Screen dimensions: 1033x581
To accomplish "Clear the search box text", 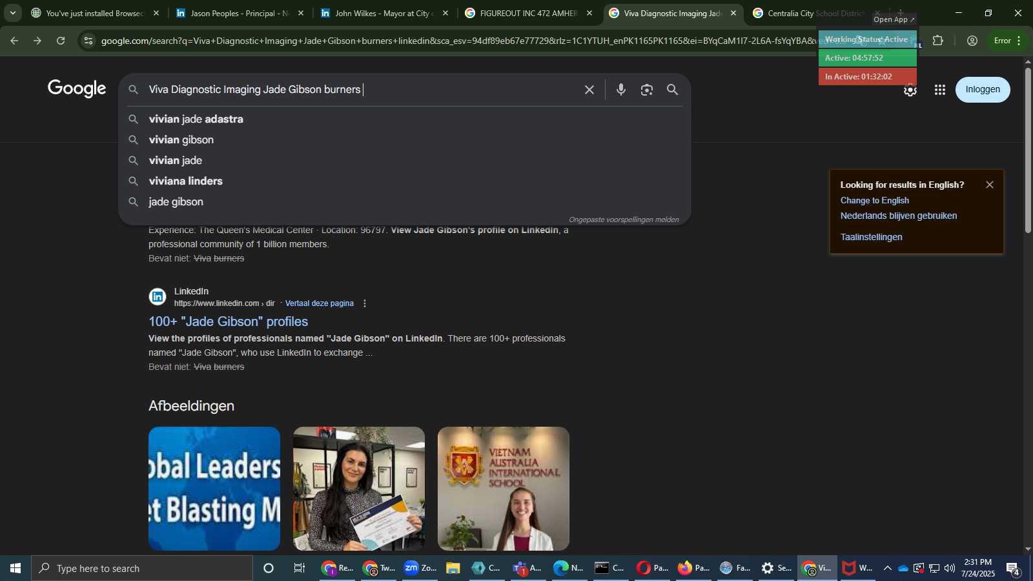I will 589,90.
